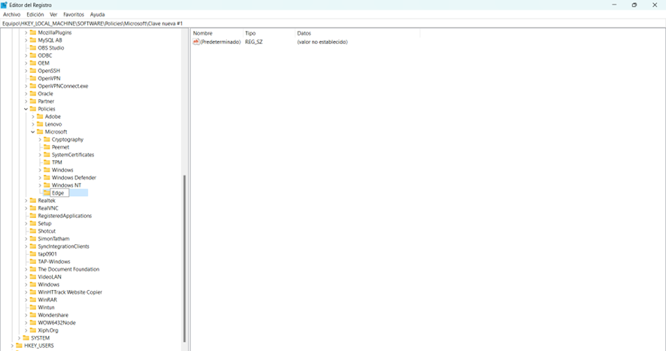The width and height of the screenshot is (666, 351).
Task: Click the Oracle folder icon
Action: tap(33, 93)
